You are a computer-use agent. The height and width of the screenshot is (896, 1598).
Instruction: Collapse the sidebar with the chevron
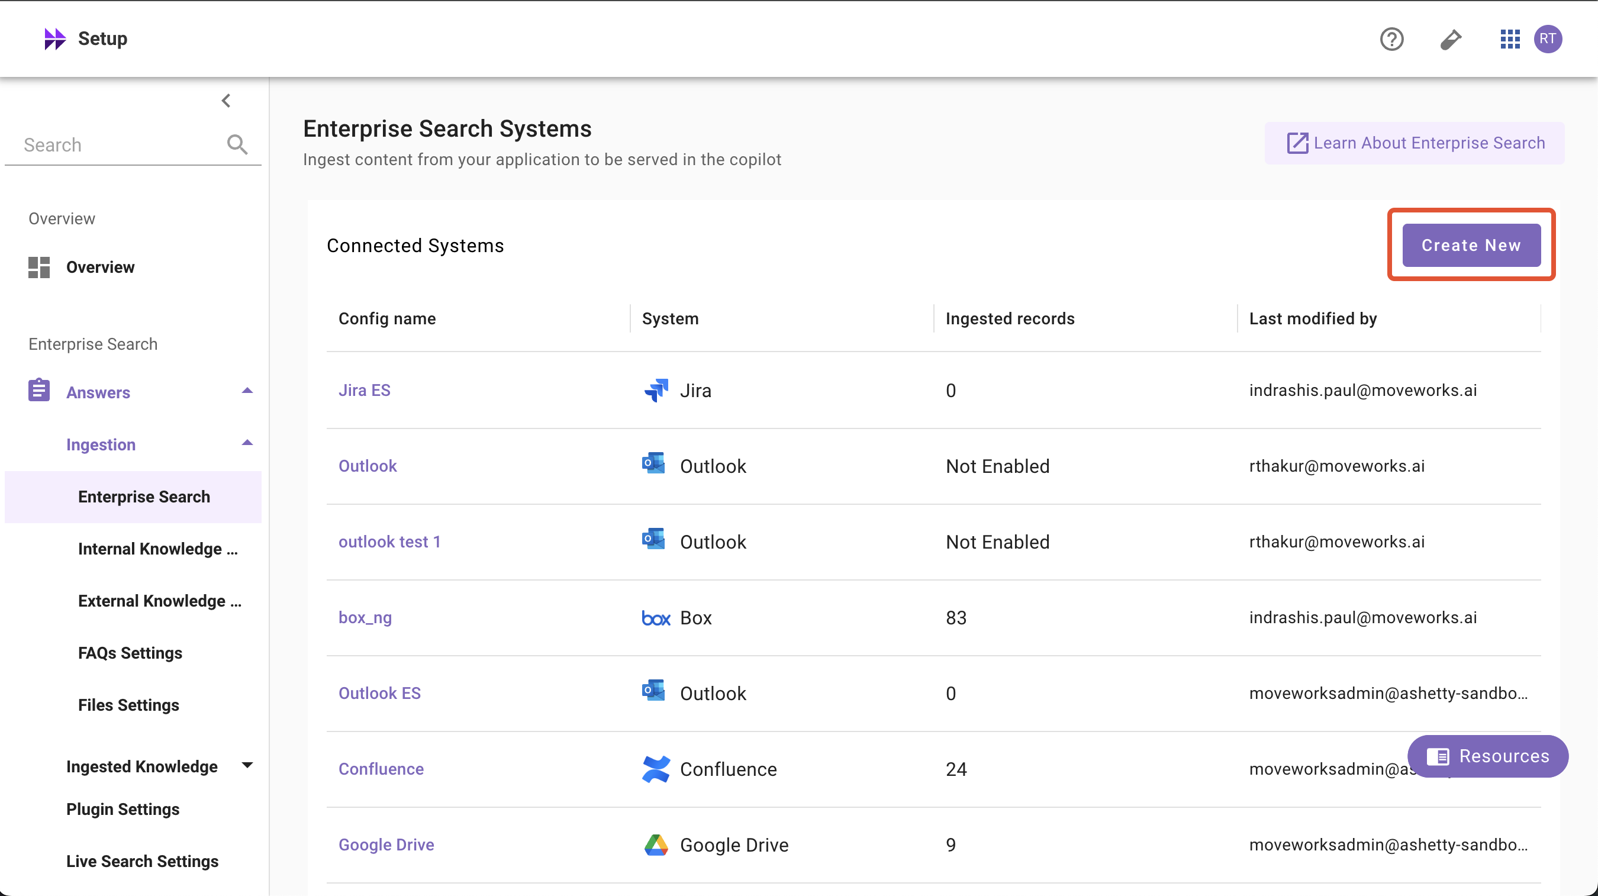(227, 101)
